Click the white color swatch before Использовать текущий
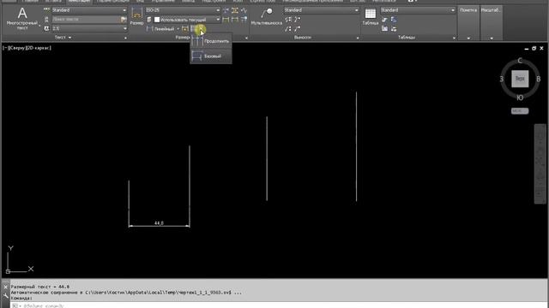This screenshot has width=549, height=308. 157,20
